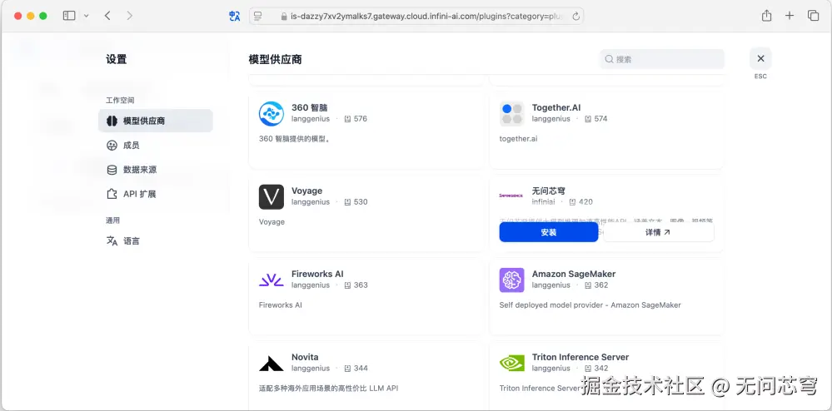Image resolution: width=832 pixels, height=411 pixels.
Task: Click the 576 download count for 360 智脑
Action: pos(361,119)
